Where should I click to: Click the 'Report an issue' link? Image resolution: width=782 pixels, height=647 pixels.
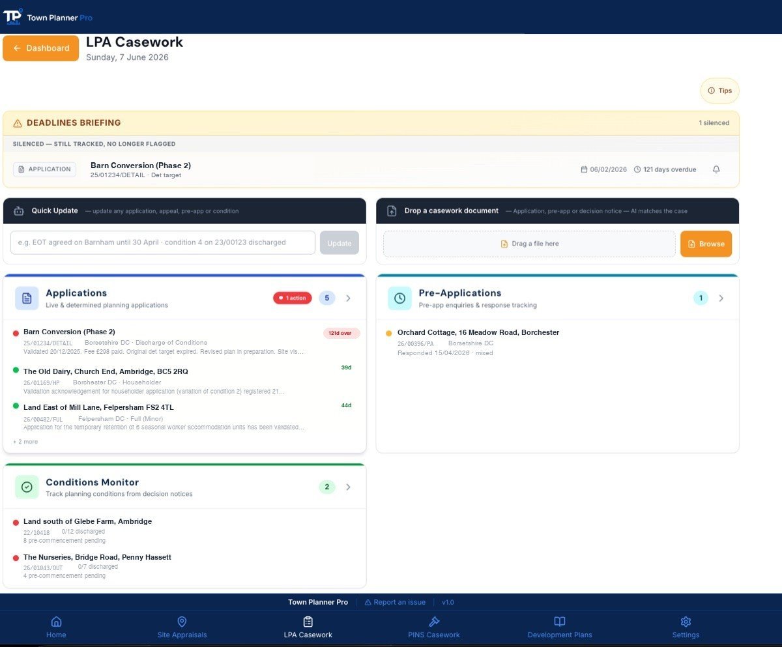click(x=395, y=602)
